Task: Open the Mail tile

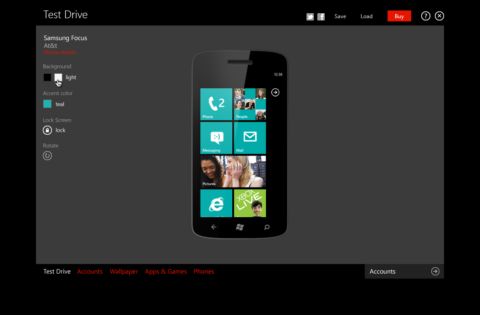Action: (250, 138)
